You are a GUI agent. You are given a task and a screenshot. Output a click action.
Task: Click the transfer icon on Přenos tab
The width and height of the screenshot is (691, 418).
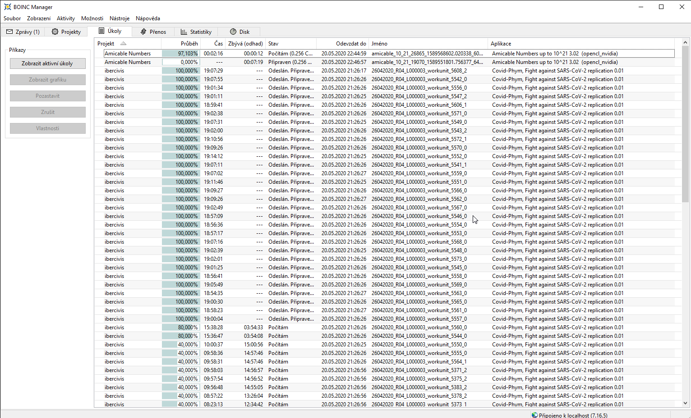(x=143, y=32)
